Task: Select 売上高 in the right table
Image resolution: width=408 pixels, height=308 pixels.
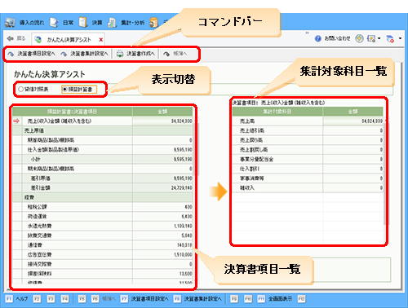Action: [x=308, y=121]
